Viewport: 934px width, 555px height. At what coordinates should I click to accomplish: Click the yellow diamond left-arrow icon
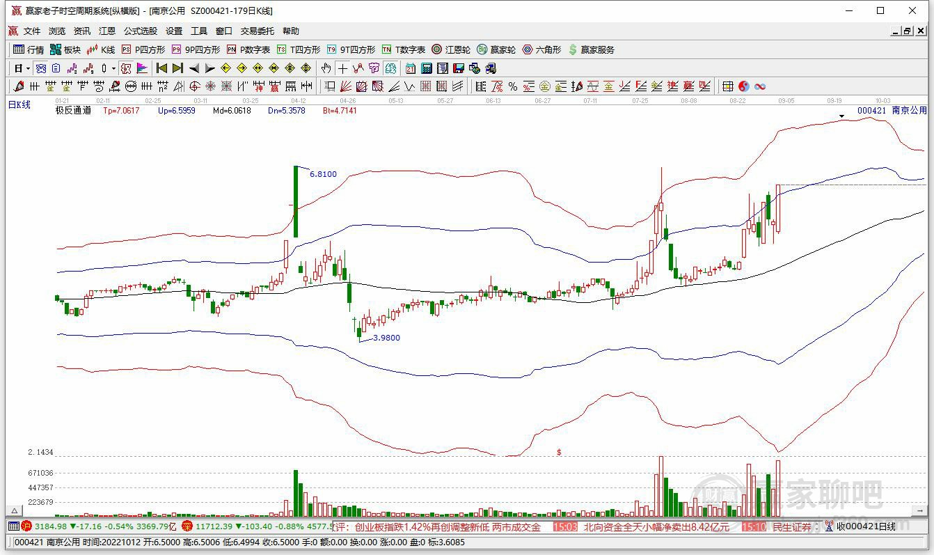tap(225, 68)
